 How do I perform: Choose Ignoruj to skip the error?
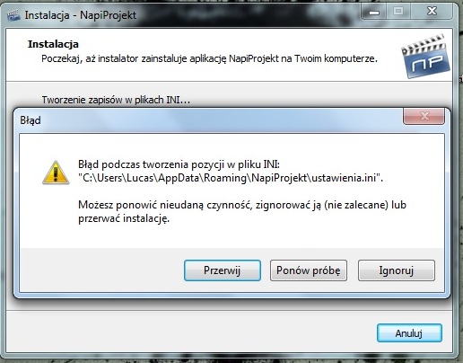click(397, 270)
